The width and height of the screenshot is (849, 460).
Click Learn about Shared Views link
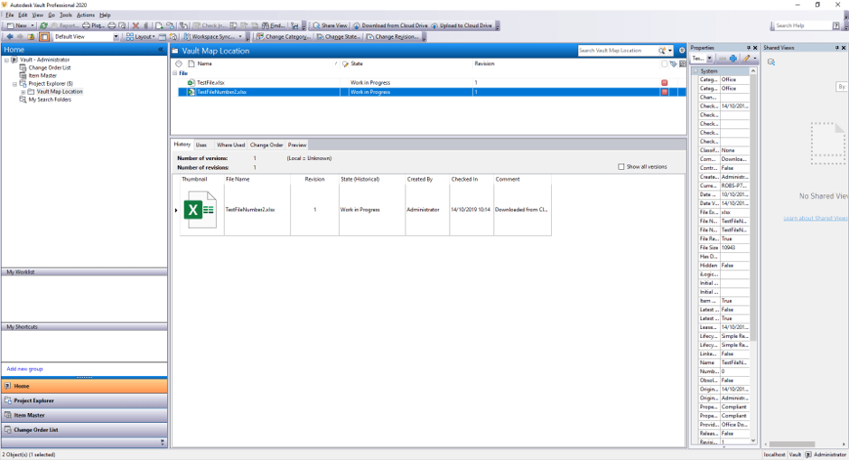pyautogui.click(x=815, y=219)
